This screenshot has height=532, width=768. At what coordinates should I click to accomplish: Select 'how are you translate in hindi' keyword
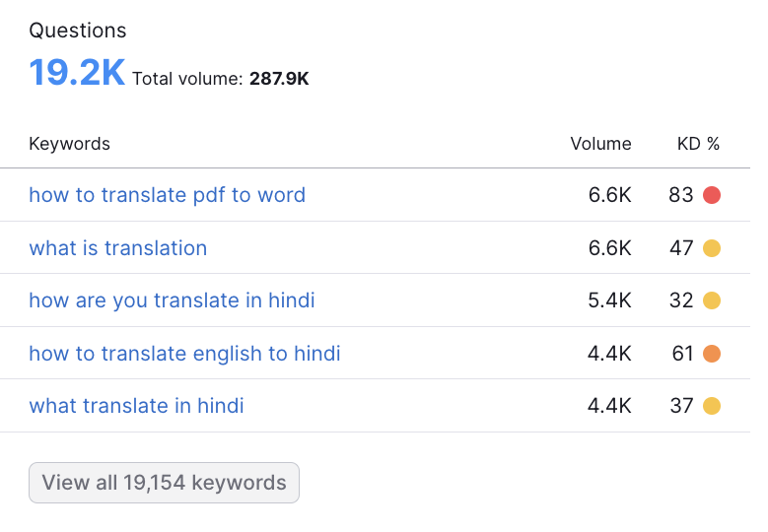[x=172, y=300]
